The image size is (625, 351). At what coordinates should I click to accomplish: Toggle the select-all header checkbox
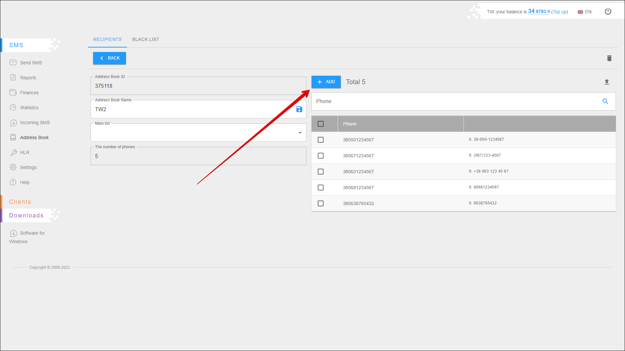321,124
